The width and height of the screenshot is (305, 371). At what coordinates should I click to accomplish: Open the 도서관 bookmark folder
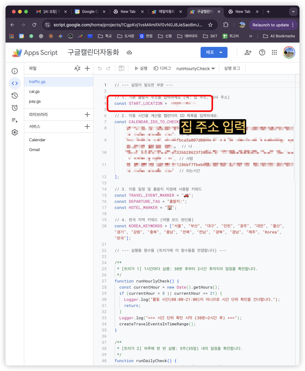click(126, 36)
